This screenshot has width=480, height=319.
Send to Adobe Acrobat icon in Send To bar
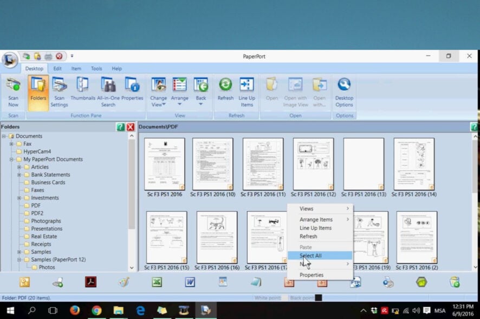(90, 282)
